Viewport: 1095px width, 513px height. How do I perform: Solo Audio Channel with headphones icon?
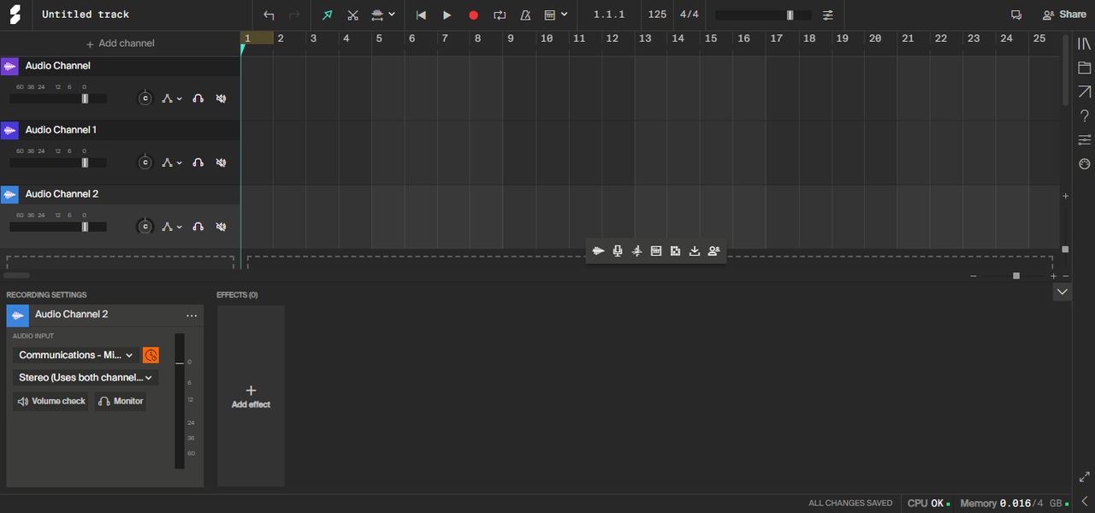(x=198, y=98)
